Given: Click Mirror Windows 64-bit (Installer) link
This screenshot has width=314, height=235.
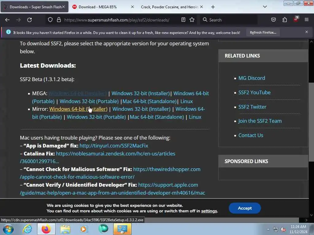Looking at the screenshot, I should click(x=78, y=109).
